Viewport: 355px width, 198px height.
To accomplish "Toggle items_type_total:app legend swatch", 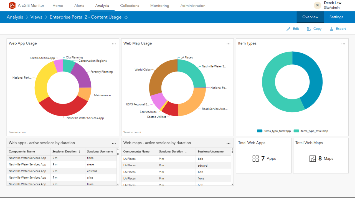I will click(x=260, y=131).
